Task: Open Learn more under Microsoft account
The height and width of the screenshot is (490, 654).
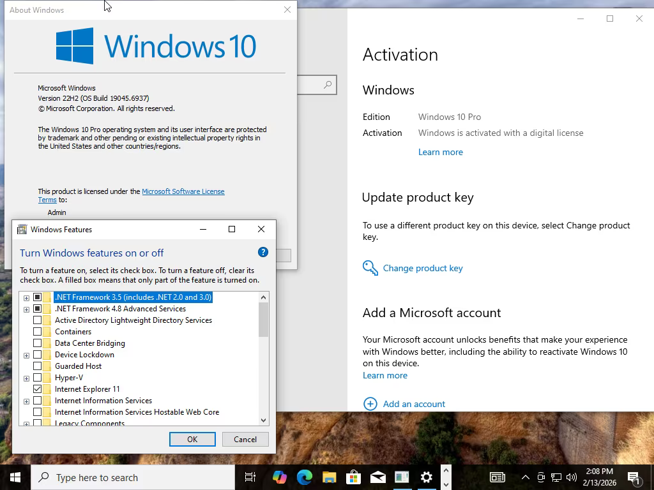Action: [385, 375]
